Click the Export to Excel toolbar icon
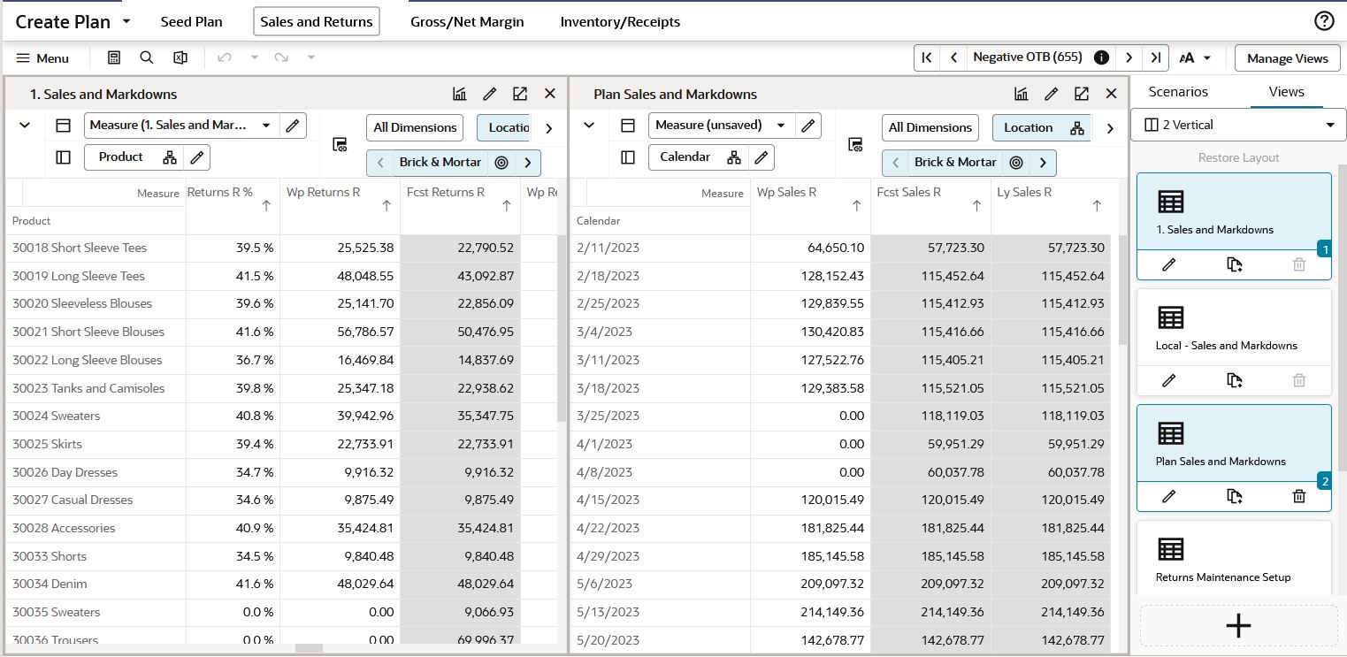Image resolution: width=1347 pixels, height=657 pixels. coord(180,57)
